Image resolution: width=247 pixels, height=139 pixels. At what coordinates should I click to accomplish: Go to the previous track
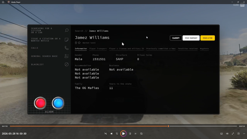click(x=112, y=134)
